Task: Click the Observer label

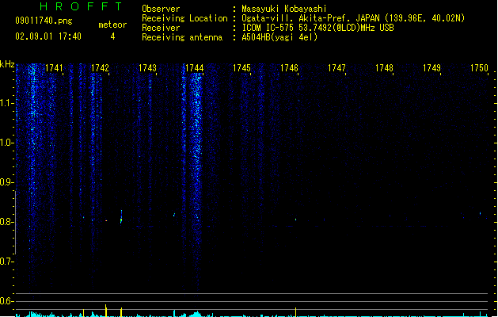Action: [161, 9]
